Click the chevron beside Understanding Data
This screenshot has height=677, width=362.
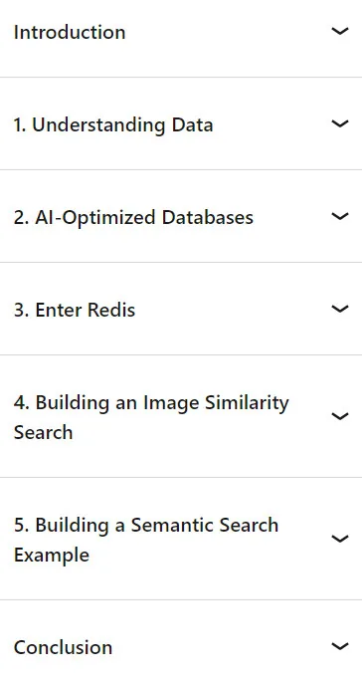tap(339, 123)
